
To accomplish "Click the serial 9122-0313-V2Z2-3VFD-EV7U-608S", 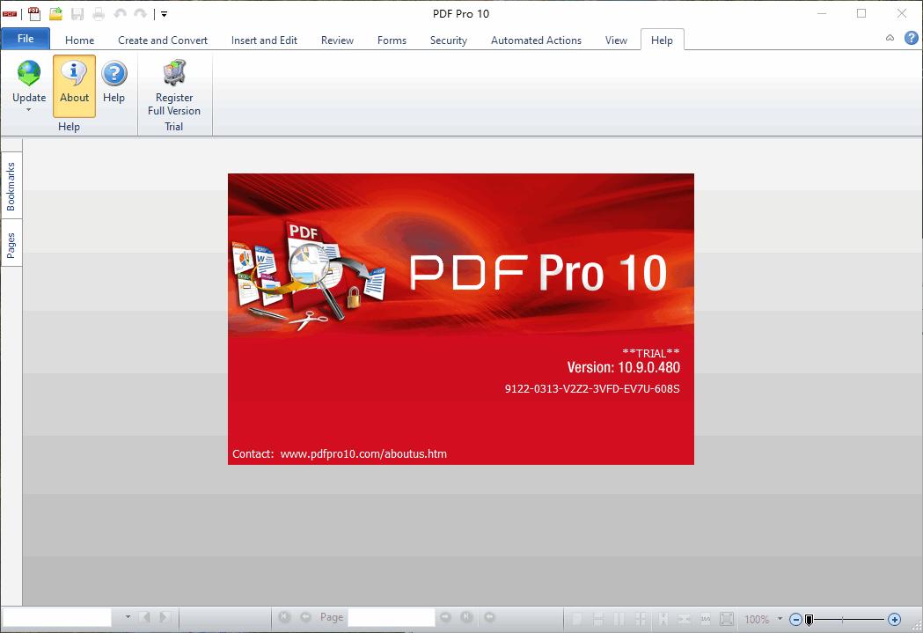I will pos(592,388).
